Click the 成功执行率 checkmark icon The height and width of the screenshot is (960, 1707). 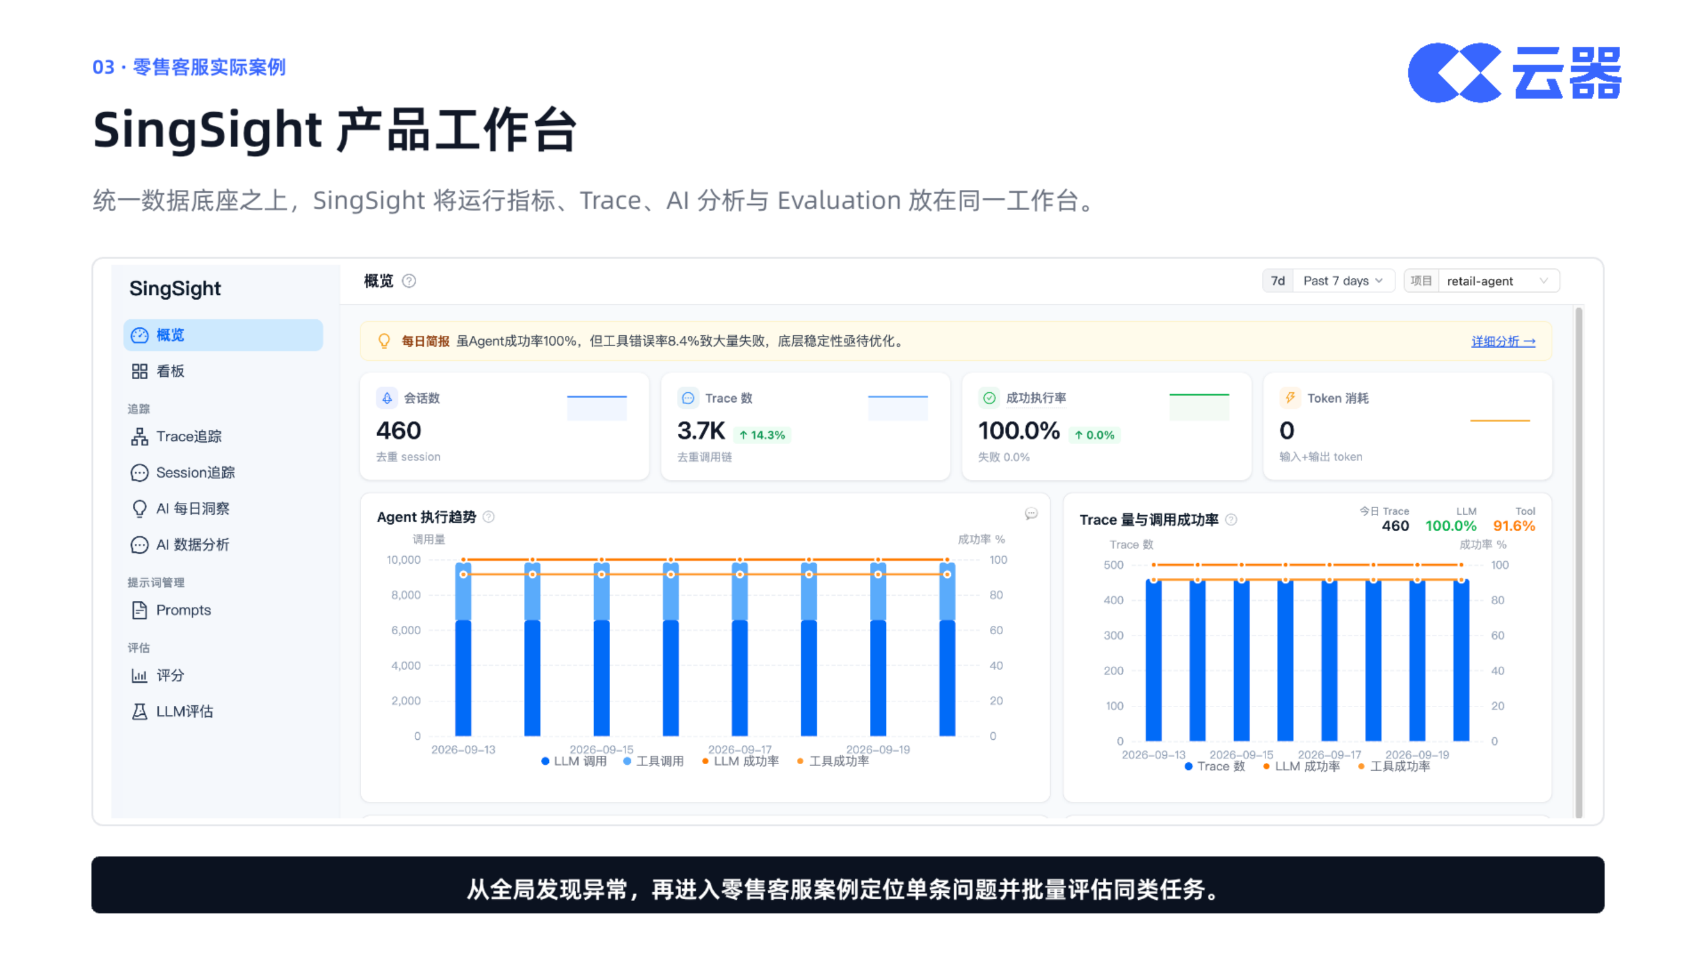(989, 397)
